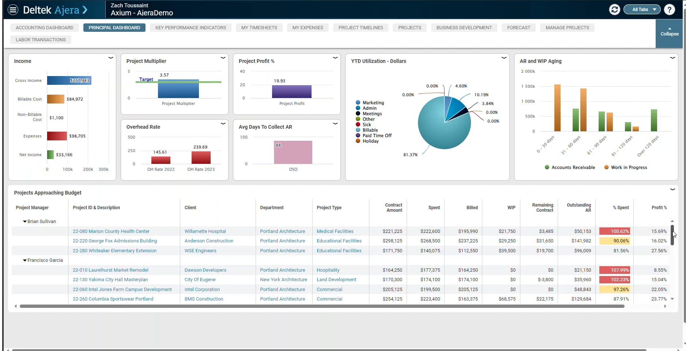Open the Business Development tab

[x=464, y=28]
